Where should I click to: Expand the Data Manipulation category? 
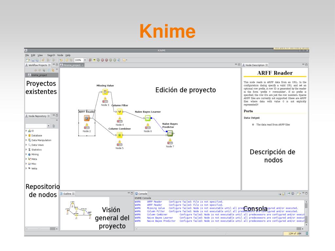point(26,140)
